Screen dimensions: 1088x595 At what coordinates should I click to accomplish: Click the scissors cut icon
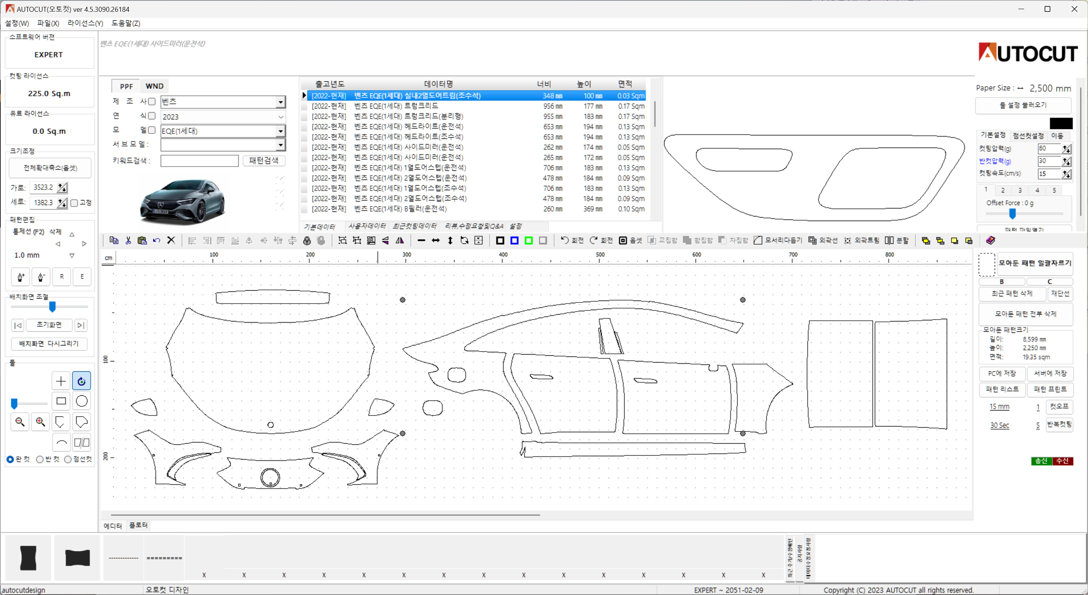click(128, 240)
